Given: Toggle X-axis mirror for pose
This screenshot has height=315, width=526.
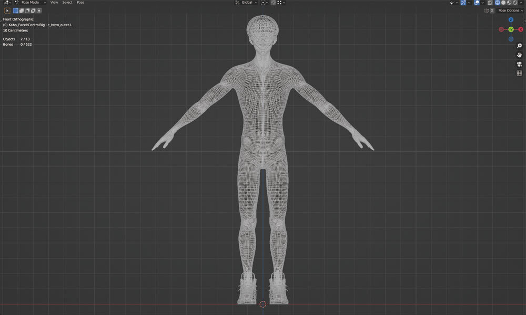Looking at the screenshot, I should coord(492,10).
